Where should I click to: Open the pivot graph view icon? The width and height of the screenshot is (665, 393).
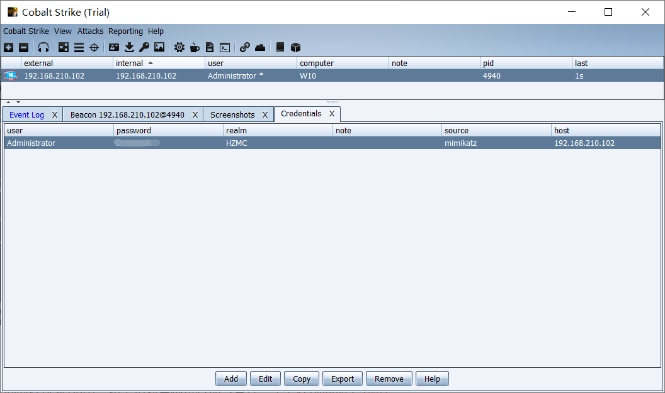click(64, 47)
